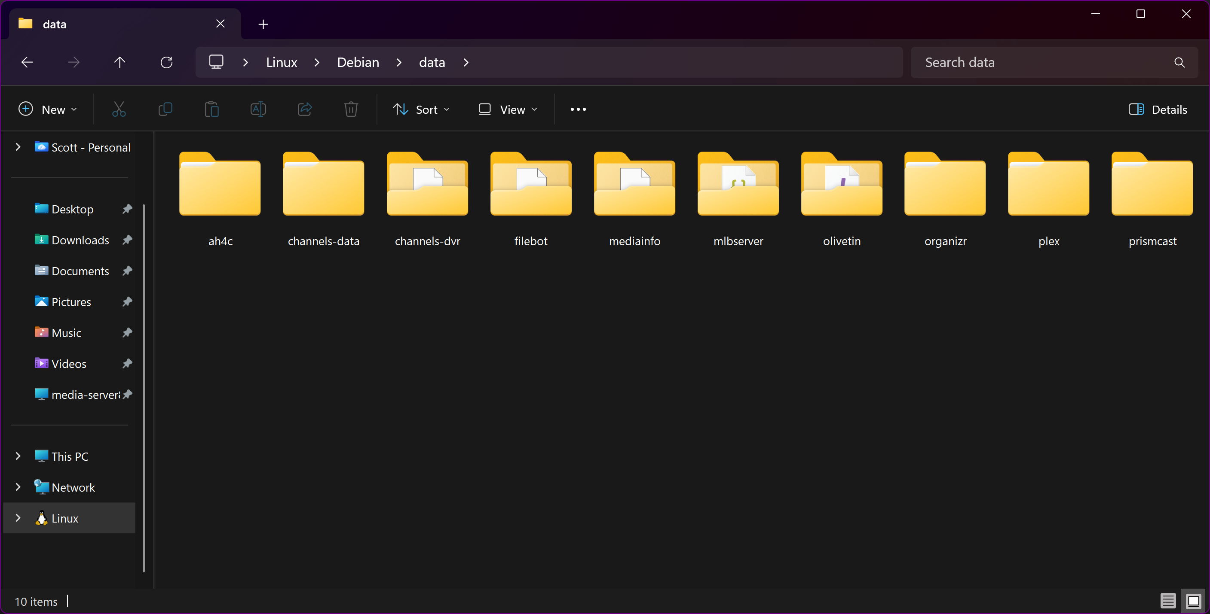Screen dimensions: 1210x614
Task: Open the View dropdown menu
Action: pos(508,109)
